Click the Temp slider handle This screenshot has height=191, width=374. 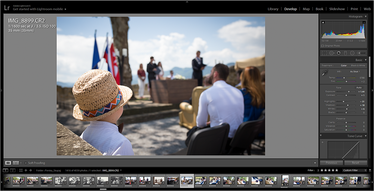click(344, 78)
